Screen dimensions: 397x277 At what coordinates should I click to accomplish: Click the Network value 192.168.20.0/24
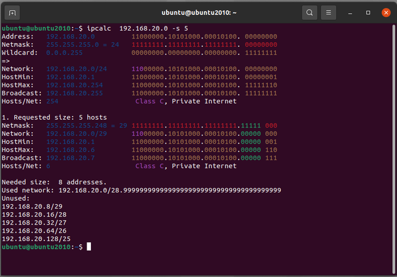[x=76, y=69]
